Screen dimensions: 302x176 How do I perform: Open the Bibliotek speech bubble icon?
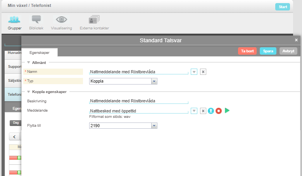coord(36,20)
